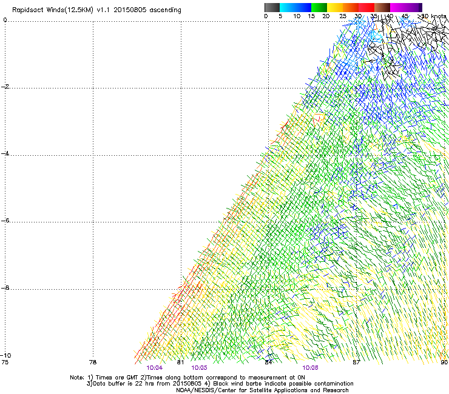Click the legend's 25 knots tick label

(343, 16)
